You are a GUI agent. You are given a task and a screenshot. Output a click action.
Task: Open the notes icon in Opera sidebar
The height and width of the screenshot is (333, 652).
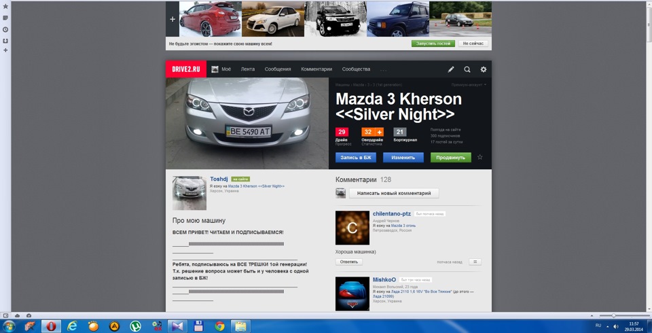(x=5, y=18)
